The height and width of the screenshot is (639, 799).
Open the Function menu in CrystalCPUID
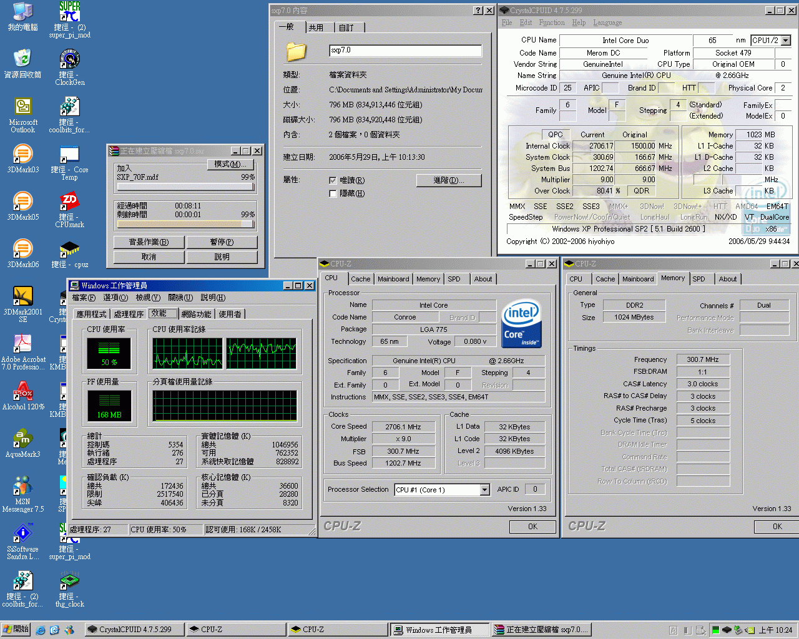click(x=552, y=22)
